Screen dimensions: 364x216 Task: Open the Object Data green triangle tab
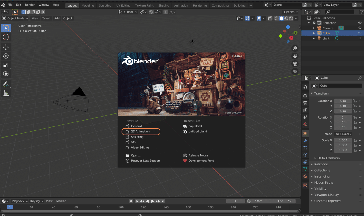pyautogui.click(x=305, y=169)
